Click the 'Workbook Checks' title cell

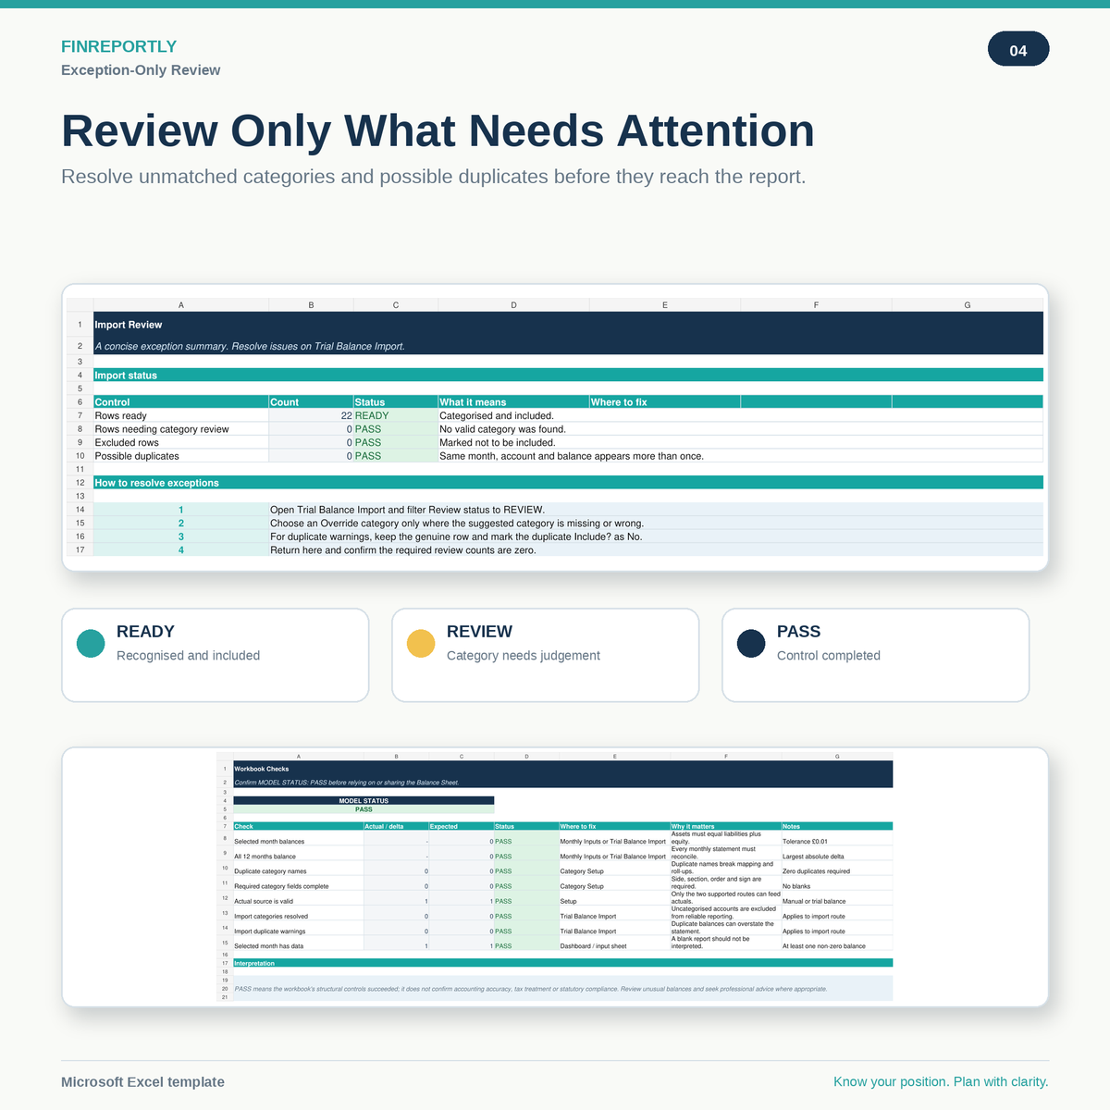pyautogui.click(x=563, y=769)
